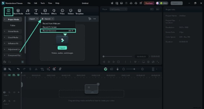
Task: Open the credits 99561 balance
Action: pyautogui.click(x=164, y=3)
